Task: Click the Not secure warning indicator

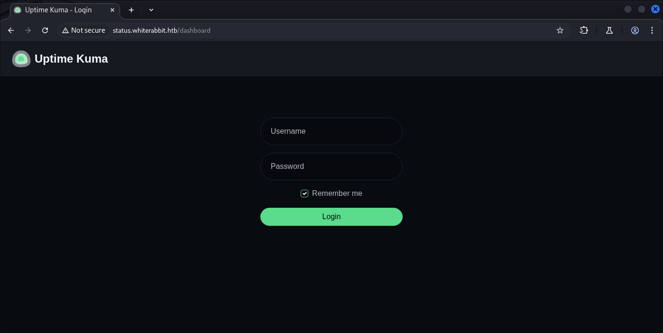Action: click(x=84, y=30)
